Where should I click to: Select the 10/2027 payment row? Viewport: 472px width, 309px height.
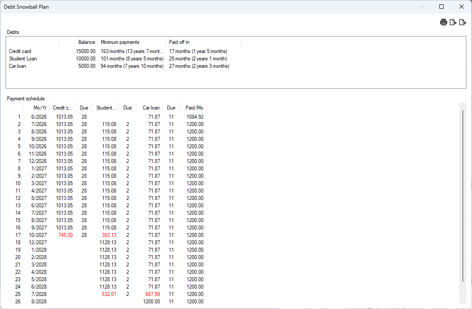(39, 235)
